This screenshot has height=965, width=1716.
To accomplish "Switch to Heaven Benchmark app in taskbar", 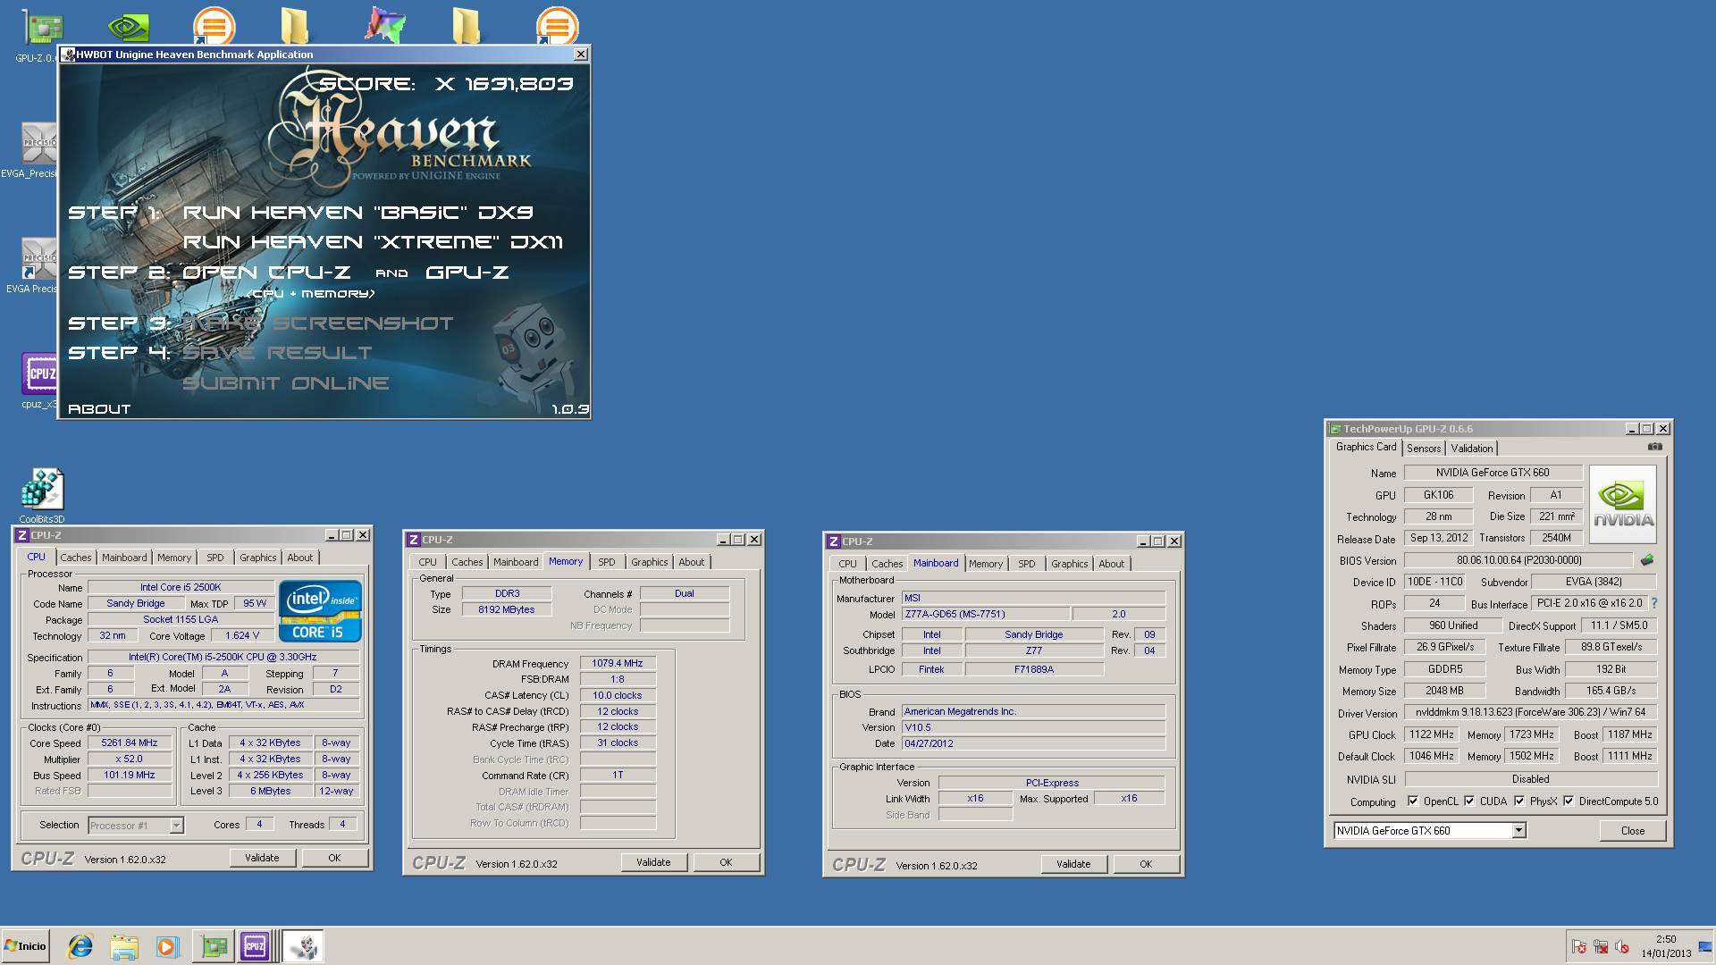I will 303,946.
